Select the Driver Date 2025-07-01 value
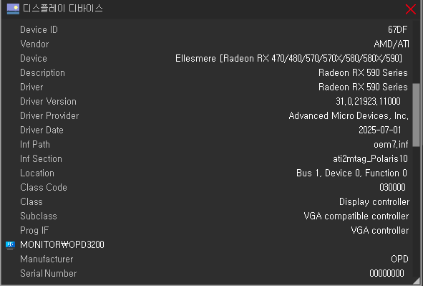 tap(380, 130)
